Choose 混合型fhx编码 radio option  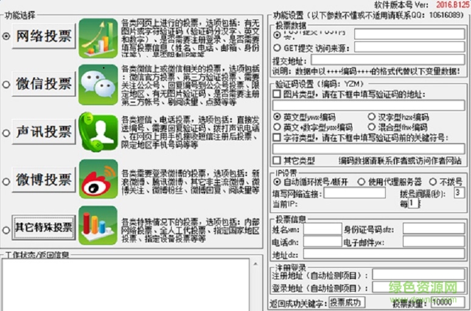click(x=372, y=127)
